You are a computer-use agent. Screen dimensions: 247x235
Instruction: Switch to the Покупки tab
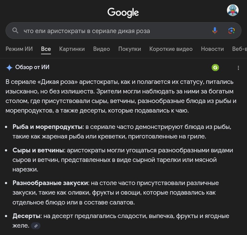(130, 49)
